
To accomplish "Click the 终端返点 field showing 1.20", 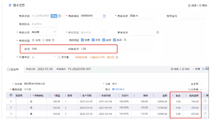I will 94,49.
